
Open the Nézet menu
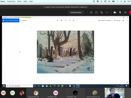coord(19,1)
